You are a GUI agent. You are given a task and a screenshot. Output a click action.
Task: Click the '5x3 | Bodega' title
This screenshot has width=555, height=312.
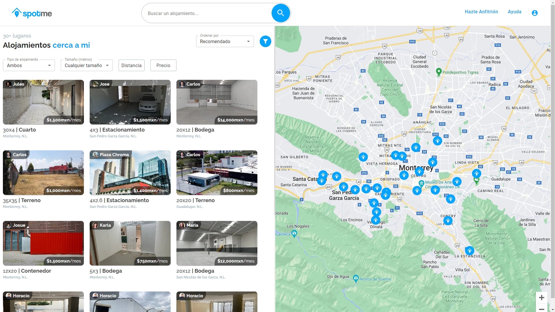coord(106,271)
